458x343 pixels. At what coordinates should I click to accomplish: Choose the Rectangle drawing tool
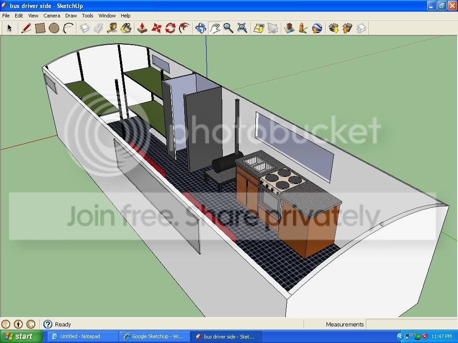pyautogui.click(x=40, y=28)
